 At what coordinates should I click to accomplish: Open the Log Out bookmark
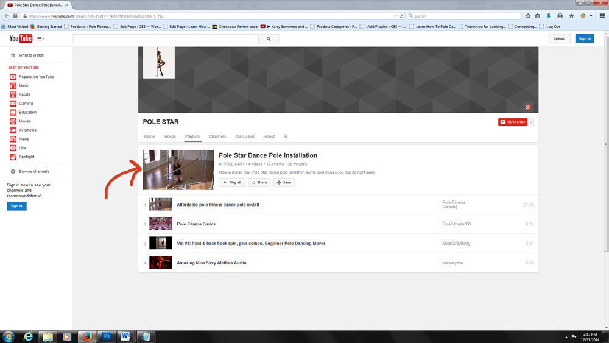(549, 27)
